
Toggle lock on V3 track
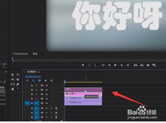32,94
